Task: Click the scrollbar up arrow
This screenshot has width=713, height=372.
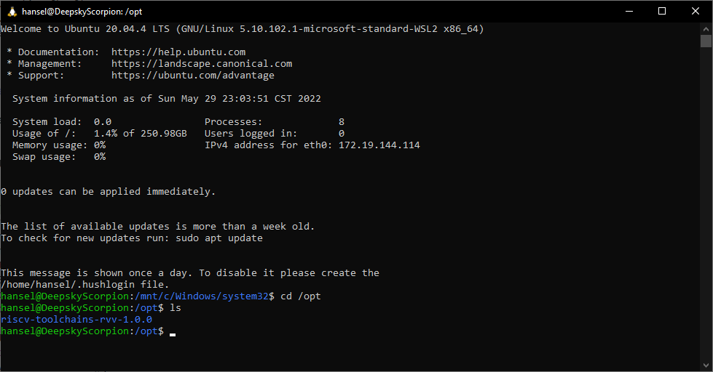Action: (x=706, y=28)
